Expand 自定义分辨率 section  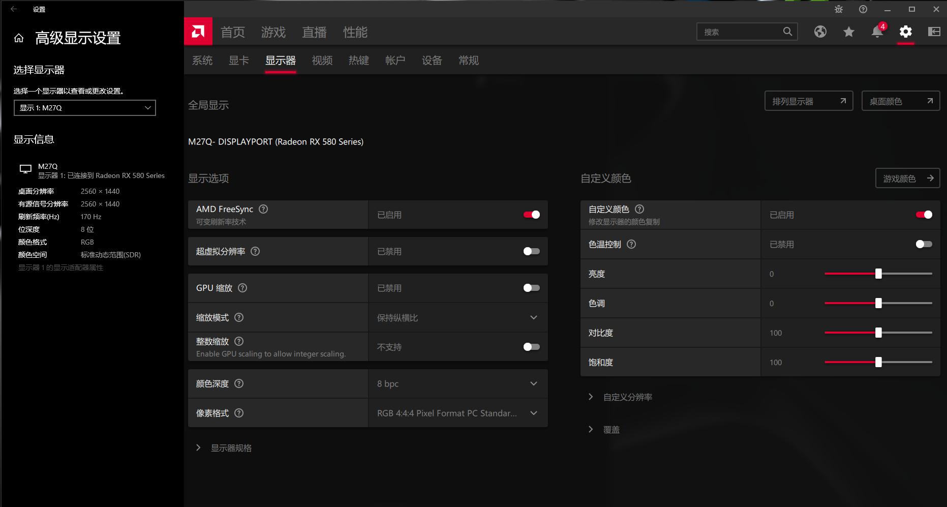pos(620,397)
